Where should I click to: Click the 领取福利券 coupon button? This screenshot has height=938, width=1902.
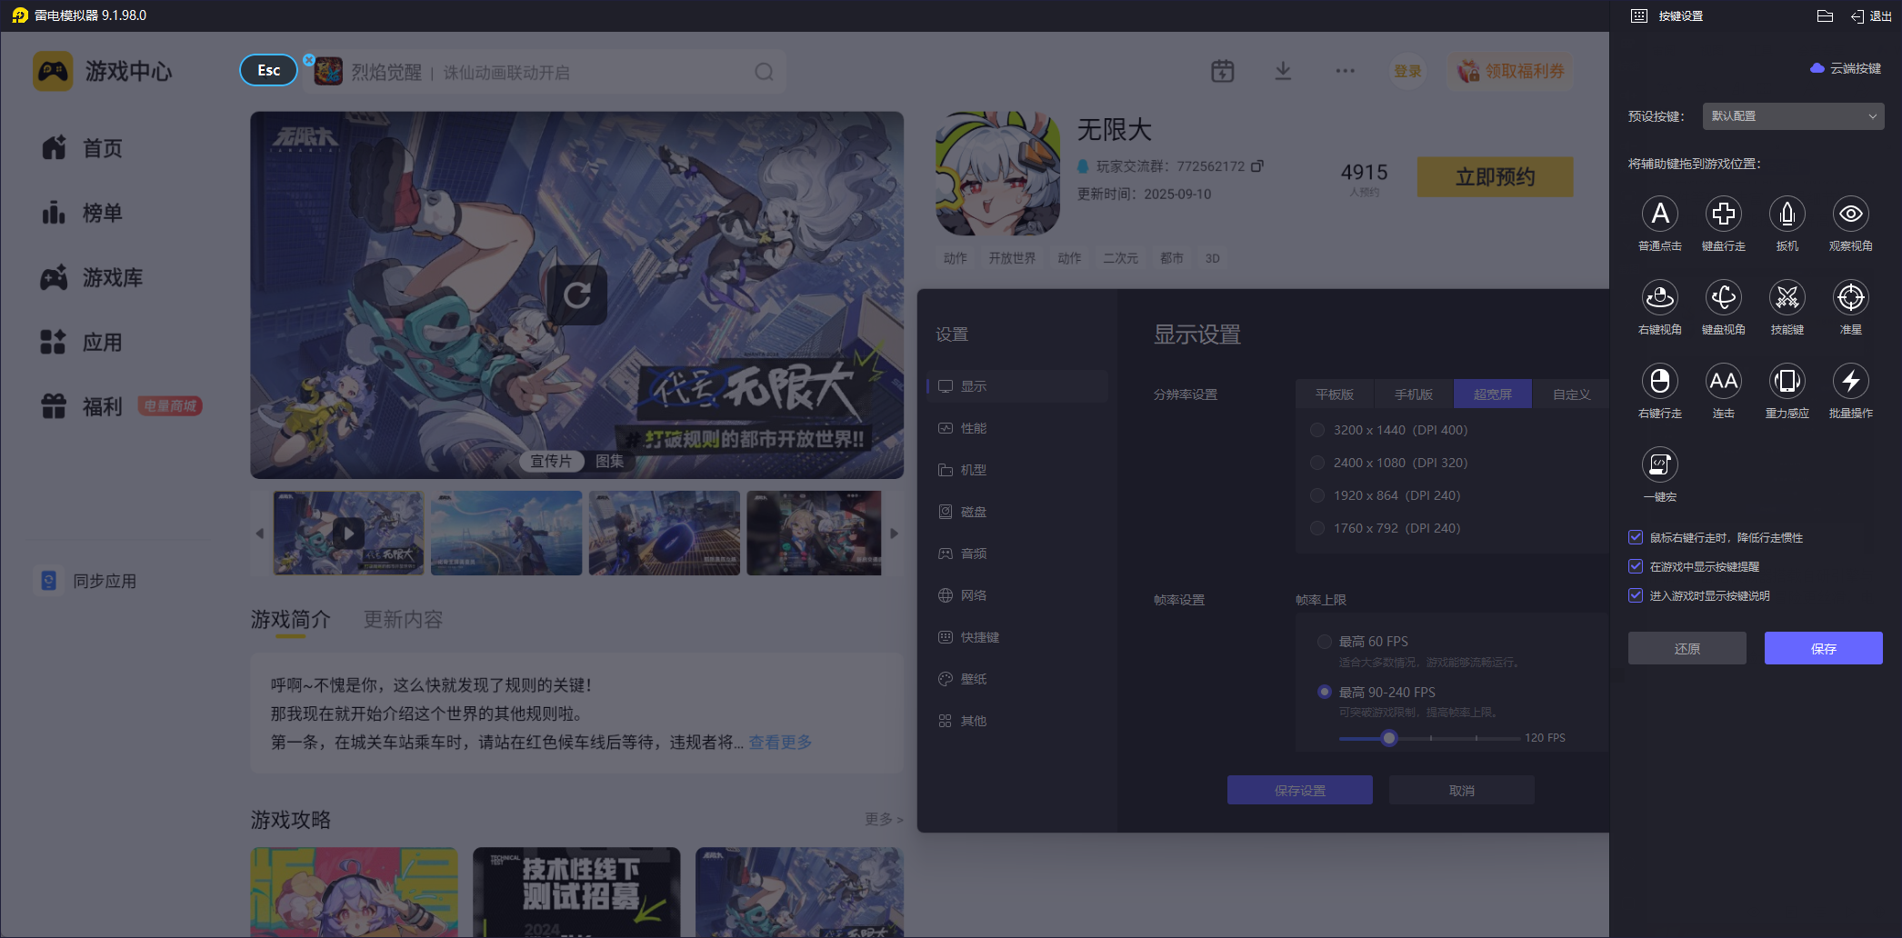[1511, 71]
